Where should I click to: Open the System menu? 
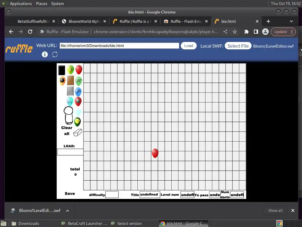pos(58,4)
